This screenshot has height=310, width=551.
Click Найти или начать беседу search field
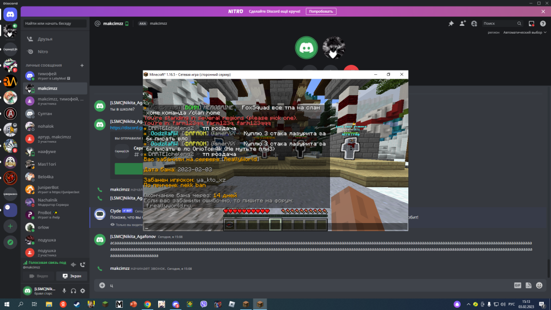pyautogui.click(x=55, y=24)
